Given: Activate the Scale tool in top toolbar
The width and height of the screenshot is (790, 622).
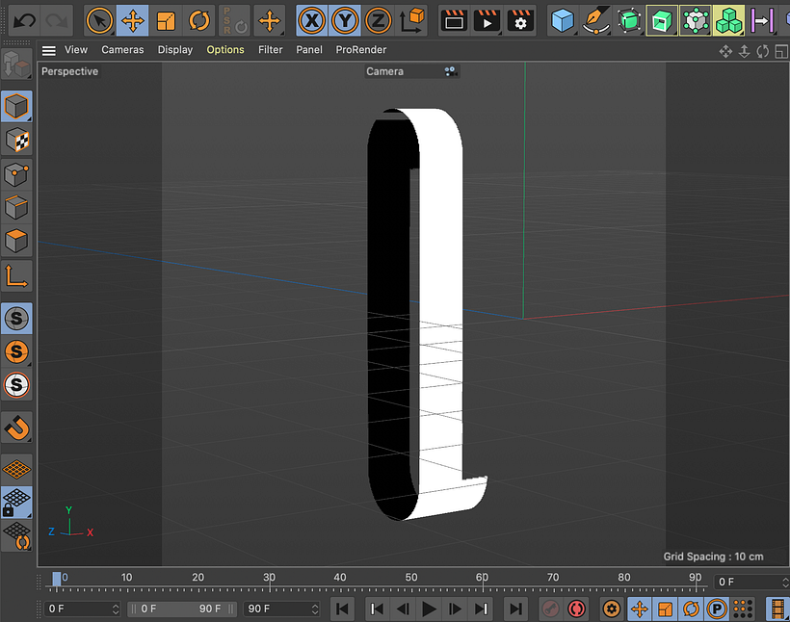Looking at the screenshot, I should tap(166, 20).
